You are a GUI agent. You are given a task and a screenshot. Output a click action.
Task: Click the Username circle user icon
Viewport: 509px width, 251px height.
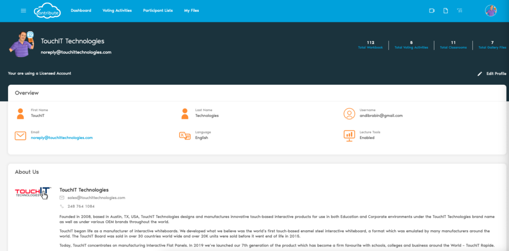pos(349,114)
